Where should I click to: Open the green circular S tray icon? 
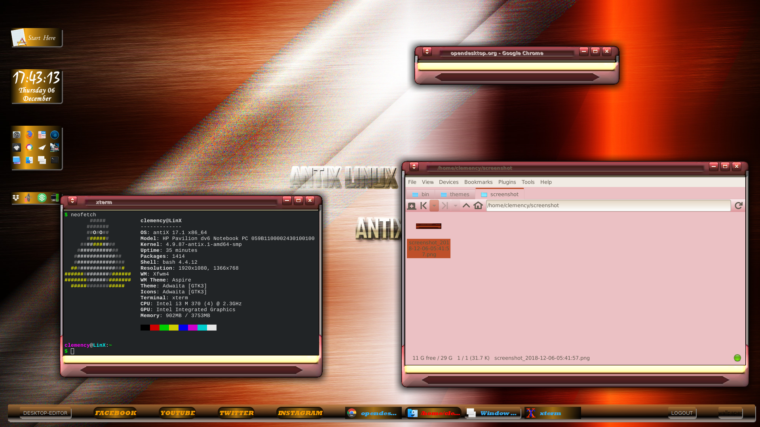point(42,198)
